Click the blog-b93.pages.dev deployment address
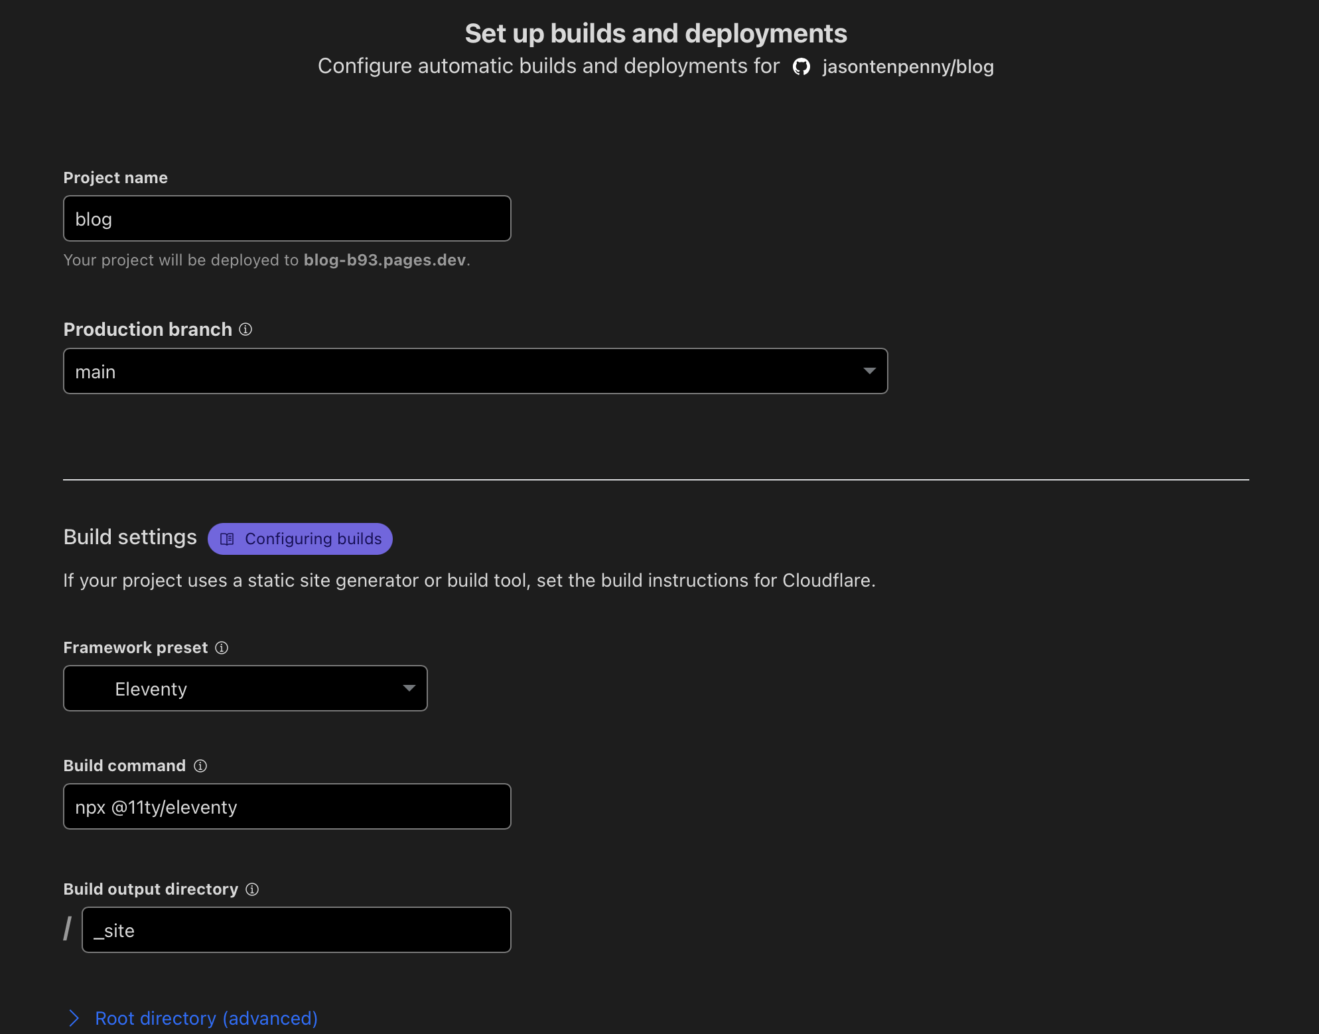Image resolution: width=1319 pixels, height=1034 pixels. pyautogui.click(x=385, y=260)
